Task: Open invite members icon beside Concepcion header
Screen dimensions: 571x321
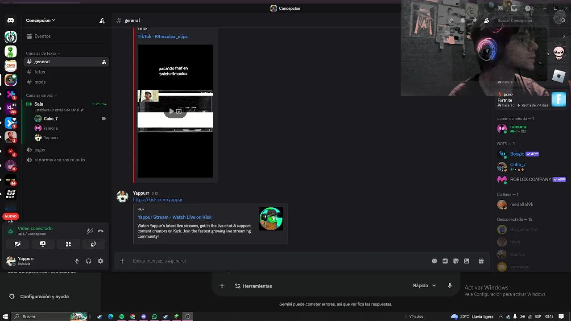Action: pos(102,21)
